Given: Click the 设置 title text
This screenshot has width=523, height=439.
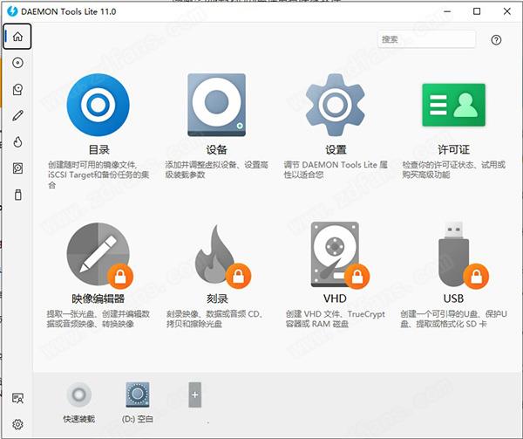Looking at the screenshot, I should pos(336,149).
